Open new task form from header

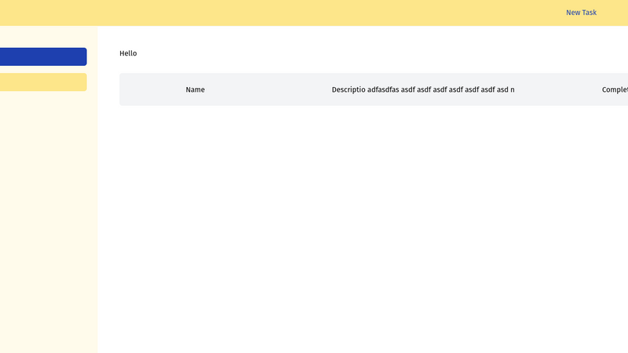point(581,13)
